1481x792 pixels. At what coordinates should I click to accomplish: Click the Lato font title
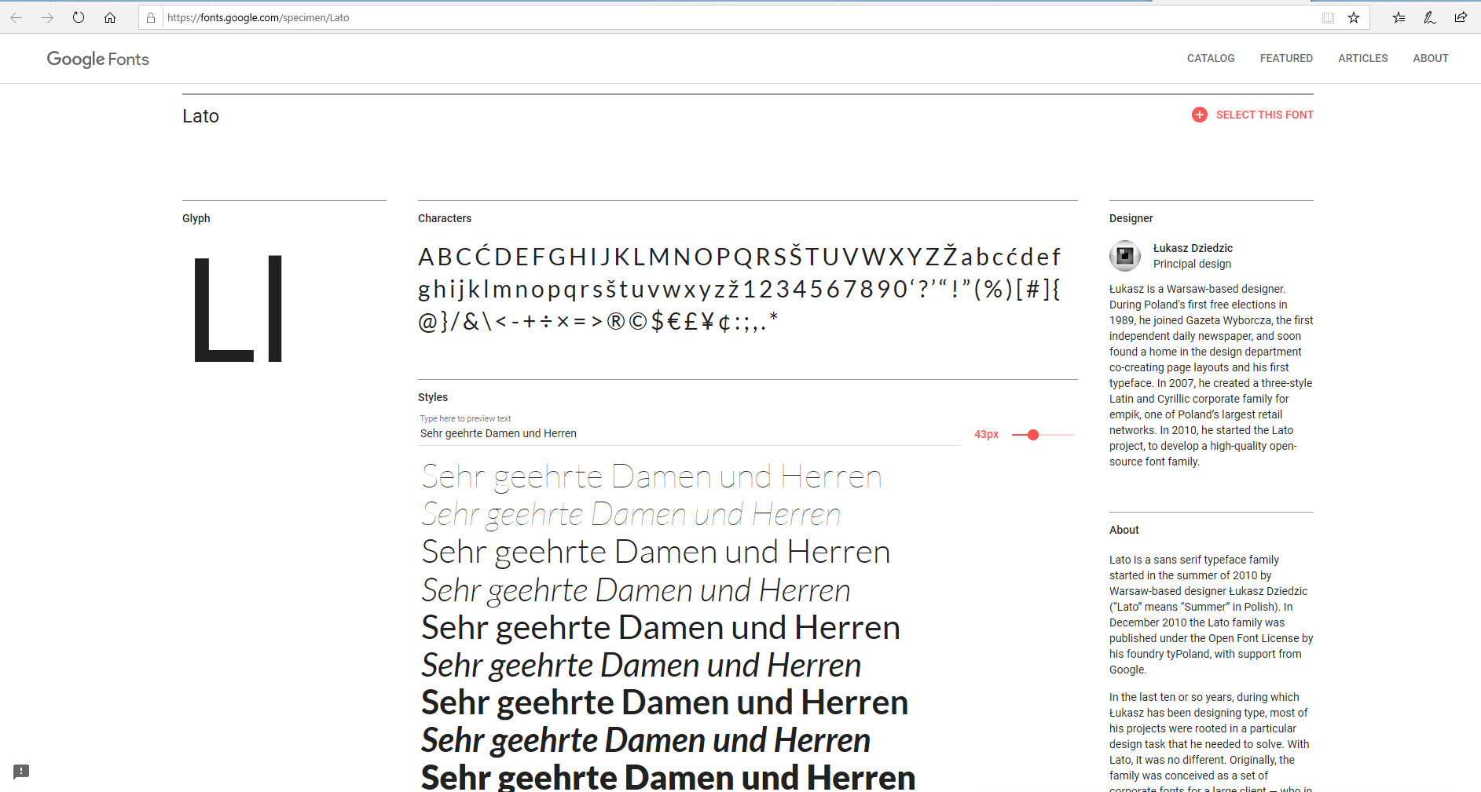[x=200, y=116]
